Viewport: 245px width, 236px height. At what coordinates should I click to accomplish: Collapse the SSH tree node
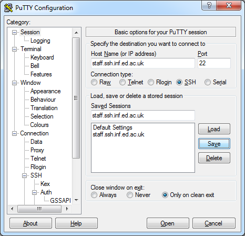(x=25, y=175)
